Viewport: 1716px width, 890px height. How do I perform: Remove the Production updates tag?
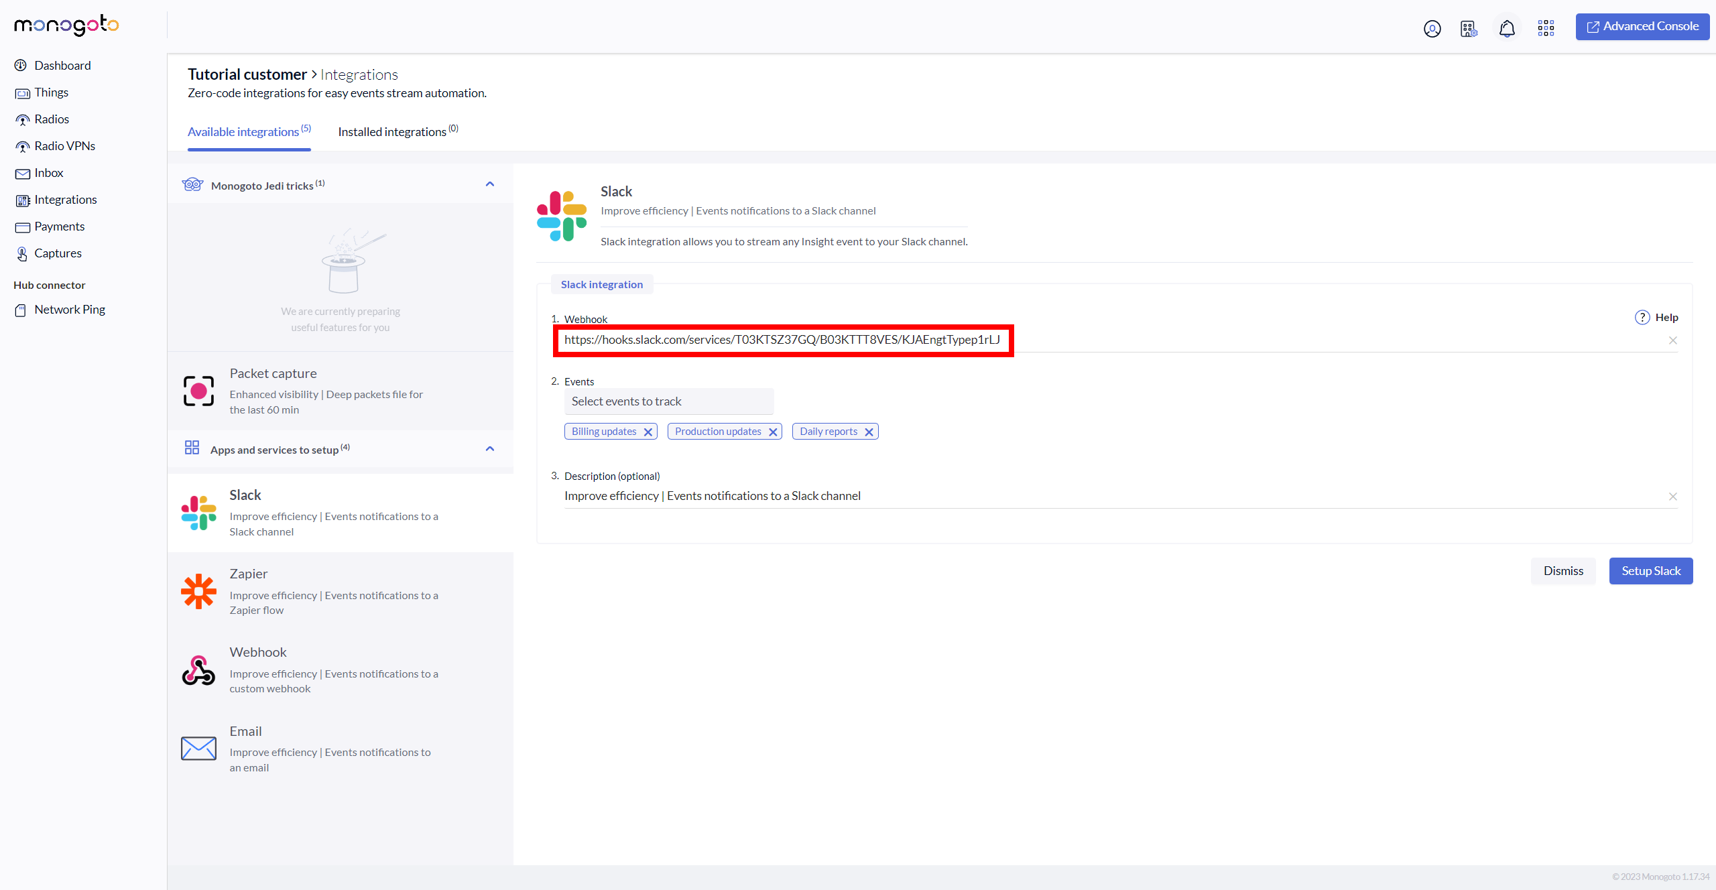[773, 432]
